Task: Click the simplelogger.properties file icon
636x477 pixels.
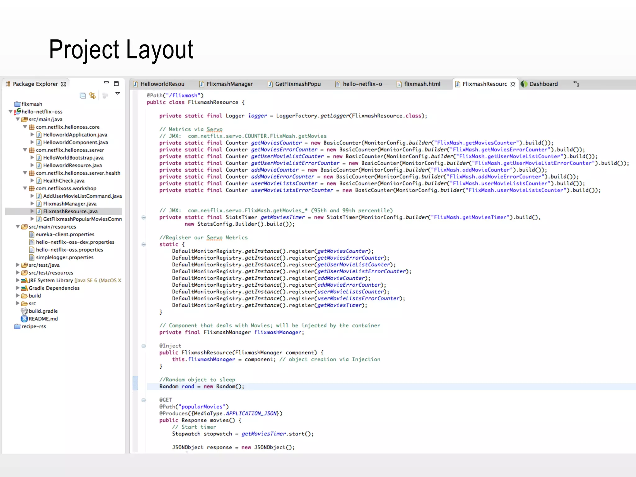Action: [32, 257]
